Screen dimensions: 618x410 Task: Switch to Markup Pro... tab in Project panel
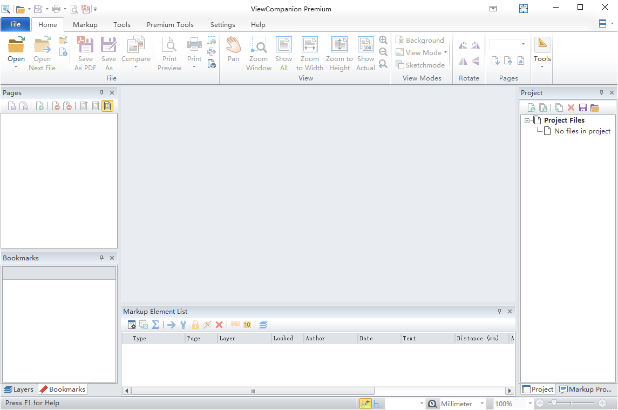[586, 389]
